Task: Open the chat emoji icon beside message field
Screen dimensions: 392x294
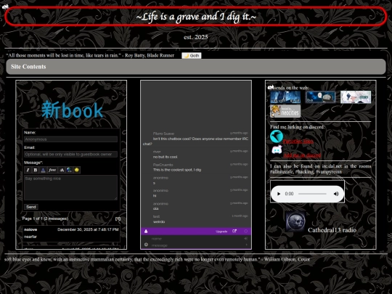Action: (x=146, y=245)
